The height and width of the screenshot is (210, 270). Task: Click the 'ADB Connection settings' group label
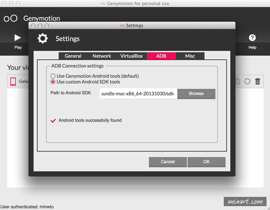77,66
